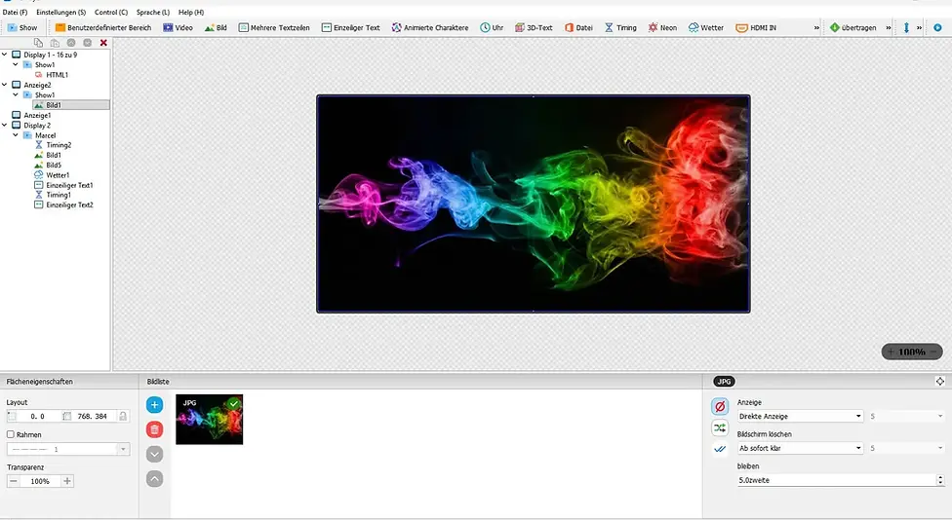Select HTML1 in the tree
952x520 pixels.
58,75
